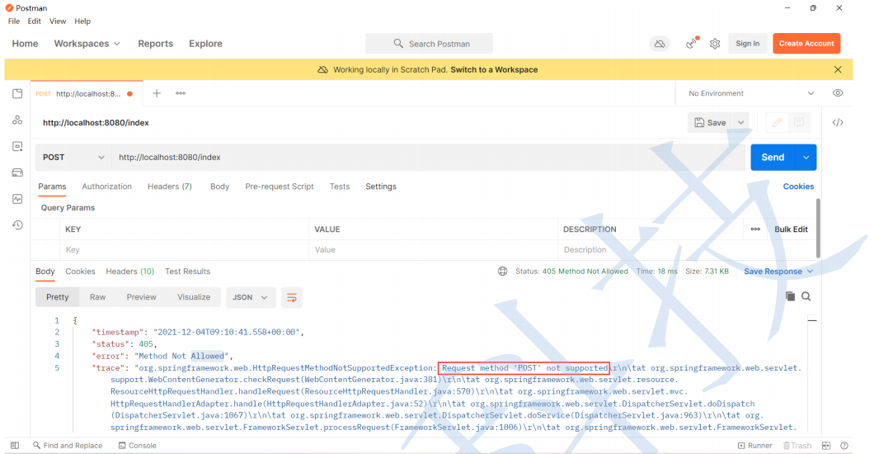Image resolution: width=879 pixels, height=454 pixels.
Task: Click the Save button
Action: (710, 122)
